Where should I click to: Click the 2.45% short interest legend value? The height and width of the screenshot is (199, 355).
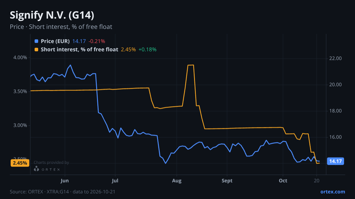point(128,50)
